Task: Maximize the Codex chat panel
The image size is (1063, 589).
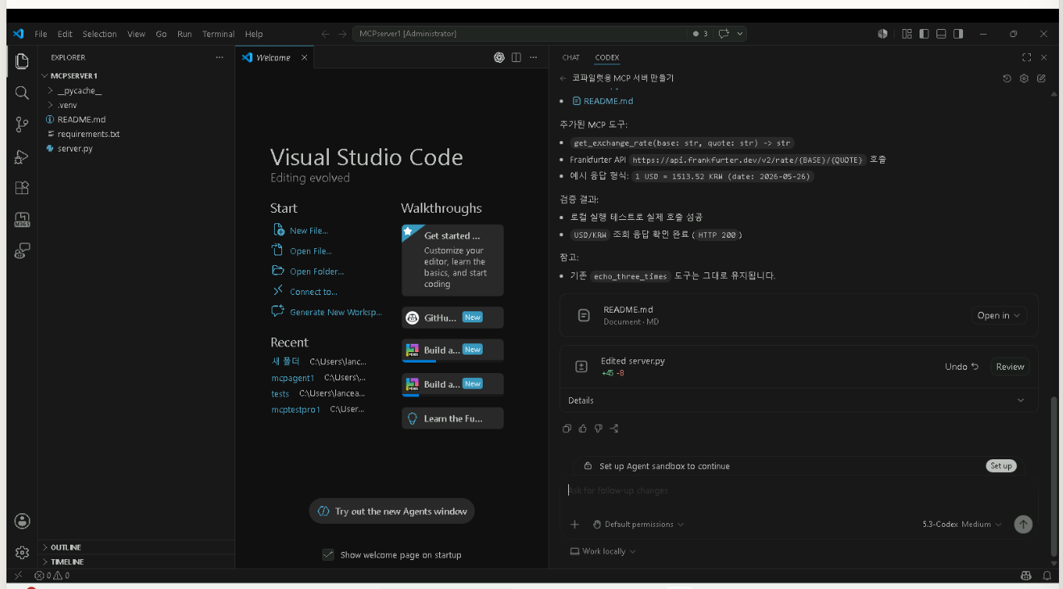Action: click(x=1027, y=57)
